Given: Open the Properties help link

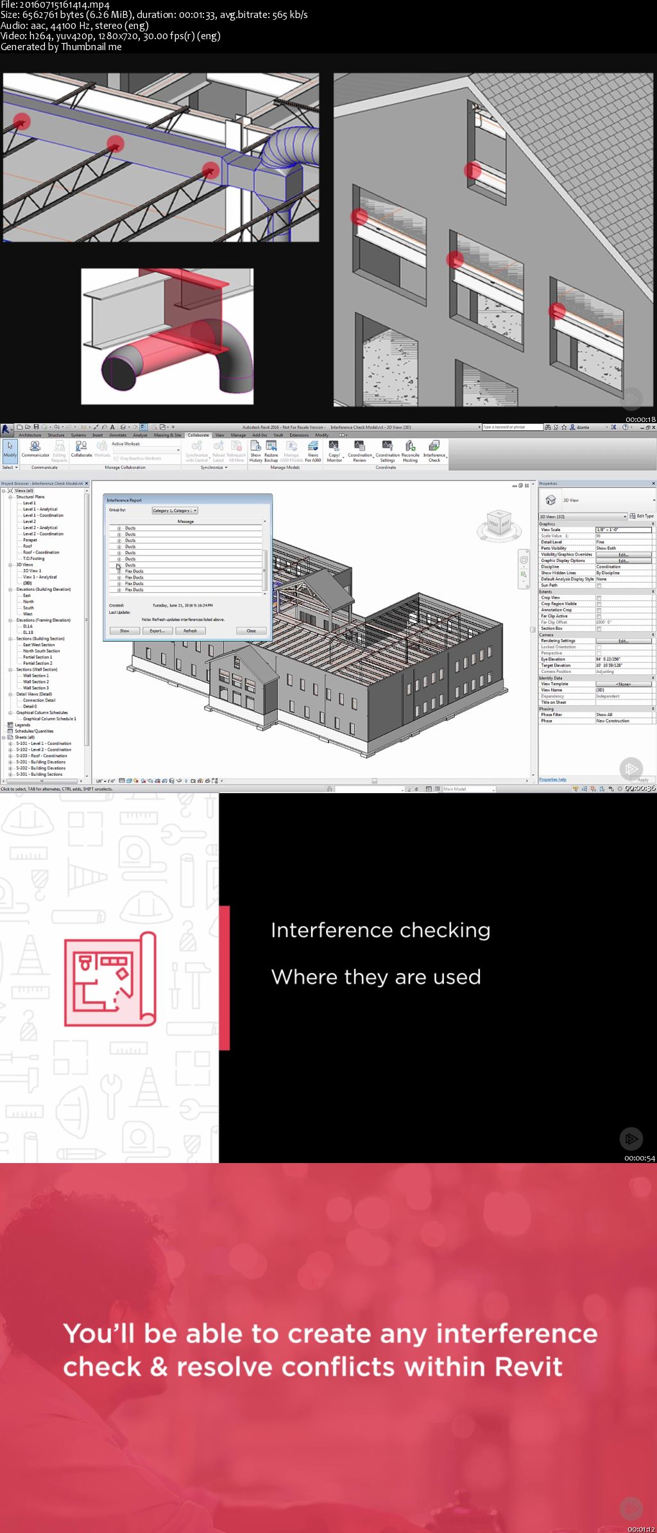Looking at the screenshot, I should pos(553,780).
